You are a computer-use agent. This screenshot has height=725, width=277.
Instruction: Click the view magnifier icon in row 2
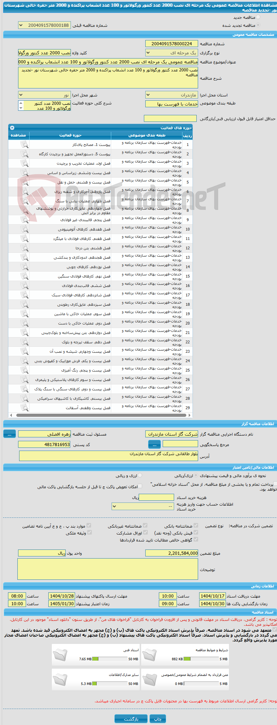24,154
